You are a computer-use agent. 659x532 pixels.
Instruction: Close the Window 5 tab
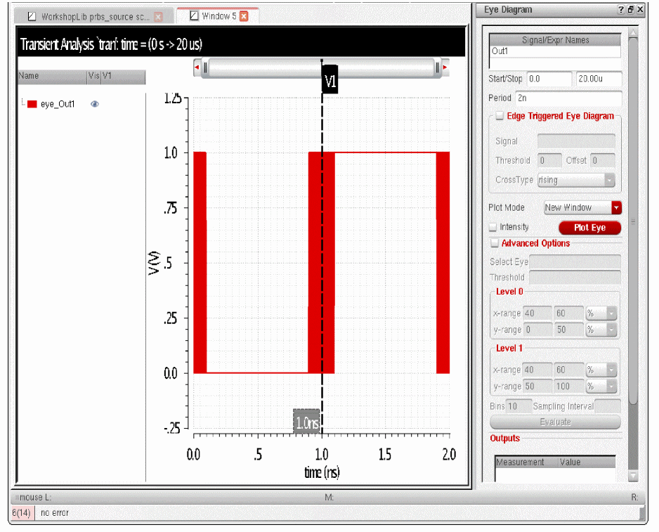[x=244, y=16]
